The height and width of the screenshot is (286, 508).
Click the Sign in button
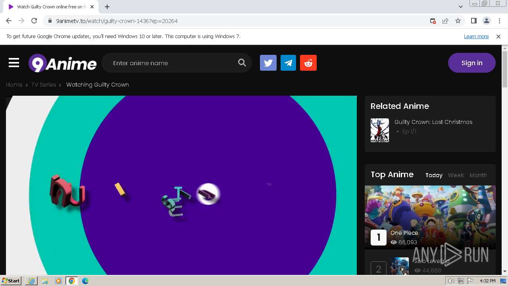(x=471, y=63)
